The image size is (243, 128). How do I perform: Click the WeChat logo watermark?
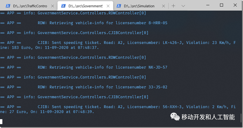(x=175, y=117)
